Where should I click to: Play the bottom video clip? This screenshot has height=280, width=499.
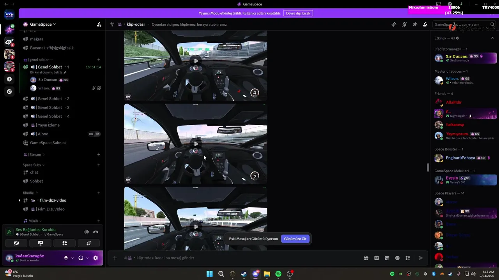[196, 227]
